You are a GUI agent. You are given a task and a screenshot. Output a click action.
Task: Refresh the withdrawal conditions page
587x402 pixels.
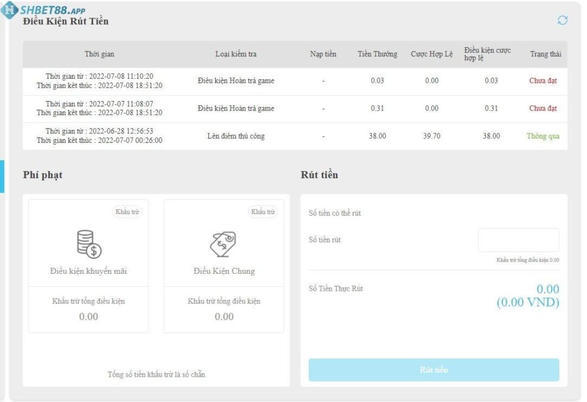[562, 19]
